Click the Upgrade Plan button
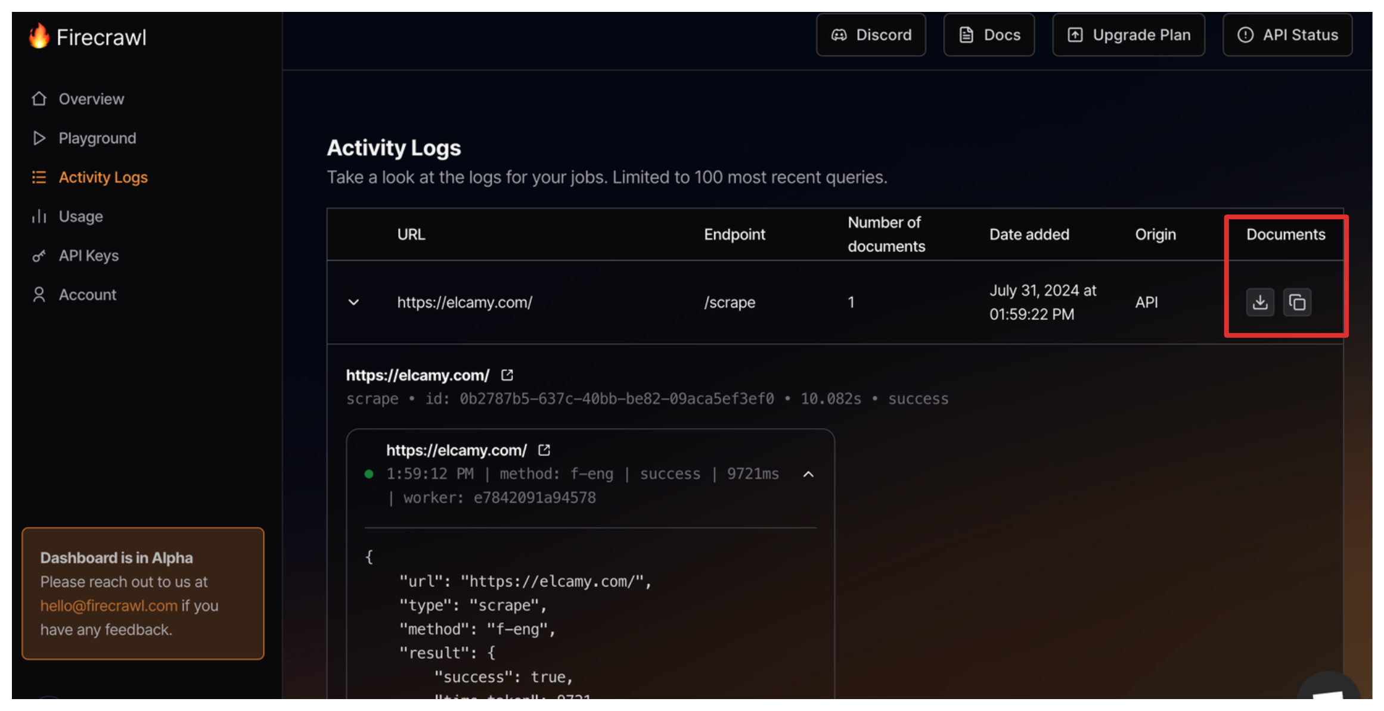 (1128, 35)
